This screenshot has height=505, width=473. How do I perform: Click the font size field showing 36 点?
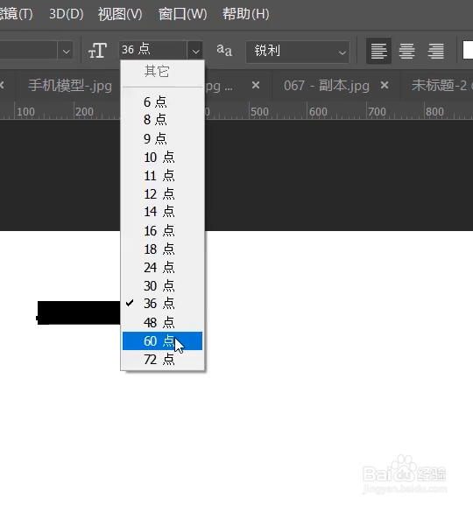point(153,50)
